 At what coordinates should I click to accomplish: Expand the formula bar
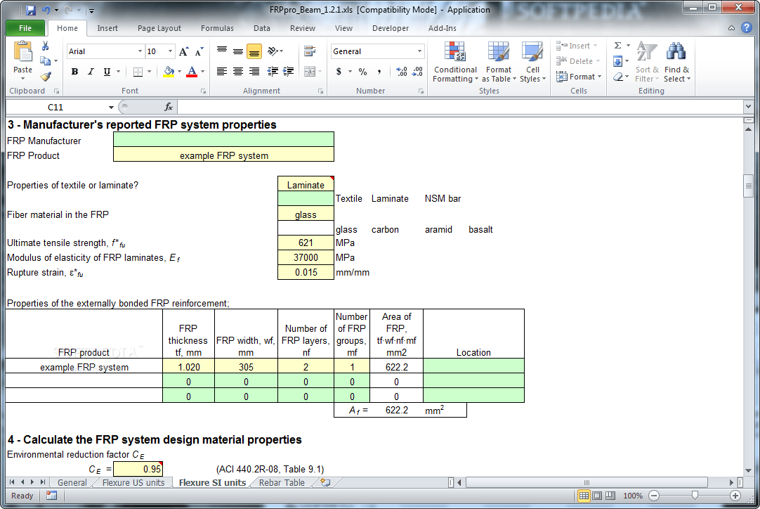(x=748, y=107)
